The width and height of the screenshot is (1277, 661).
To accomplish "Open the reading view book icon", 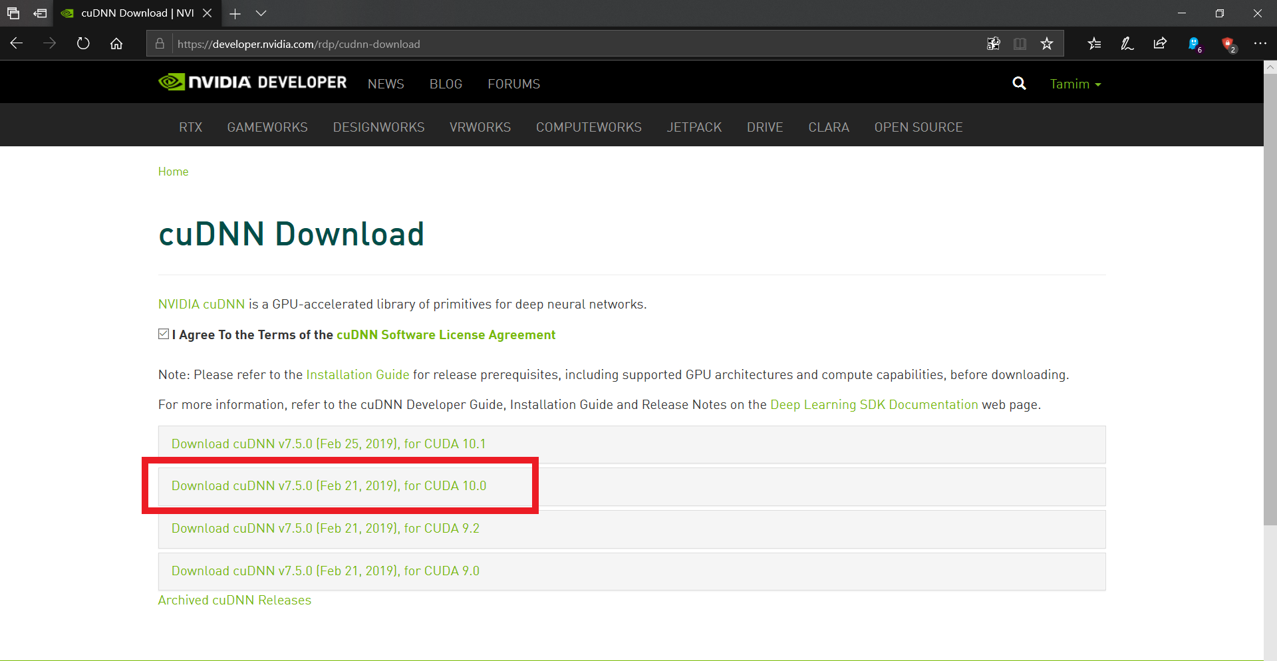I will pos(1020,44).
